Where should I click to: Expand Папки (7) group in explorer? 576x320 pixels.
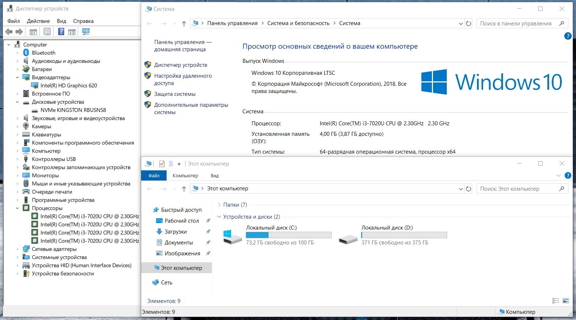tap(219, 205)
